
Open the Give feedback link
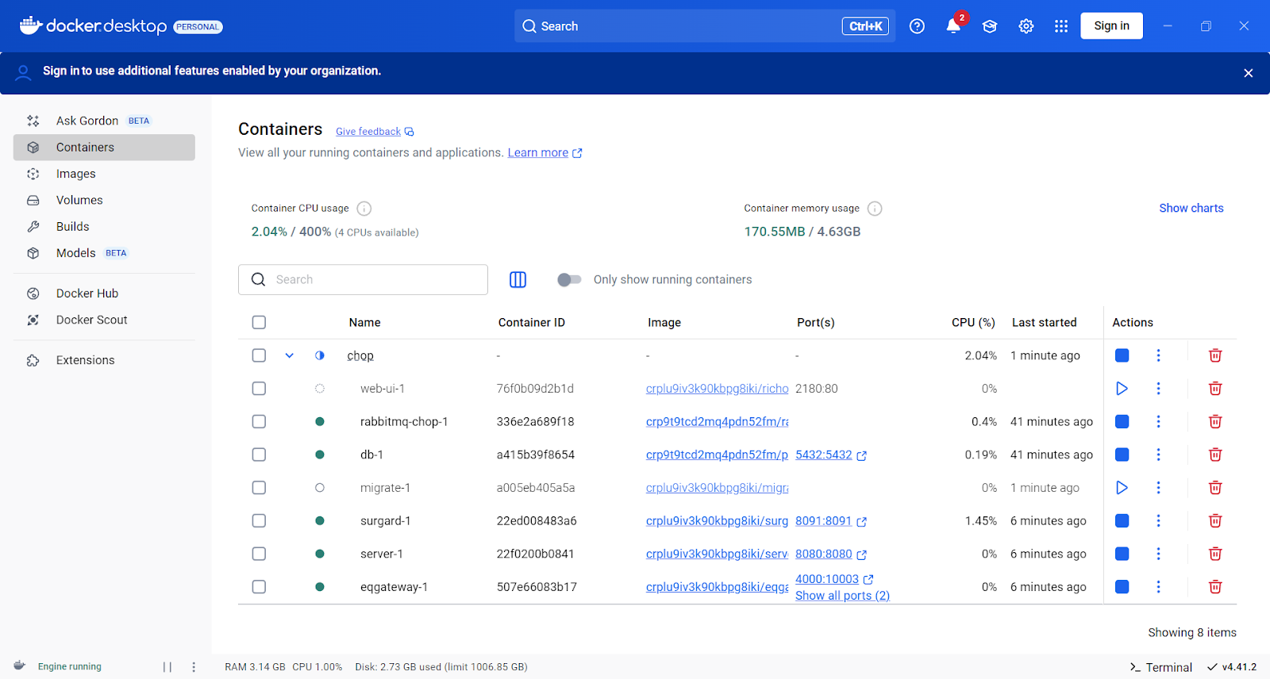[x=375, y=132]
